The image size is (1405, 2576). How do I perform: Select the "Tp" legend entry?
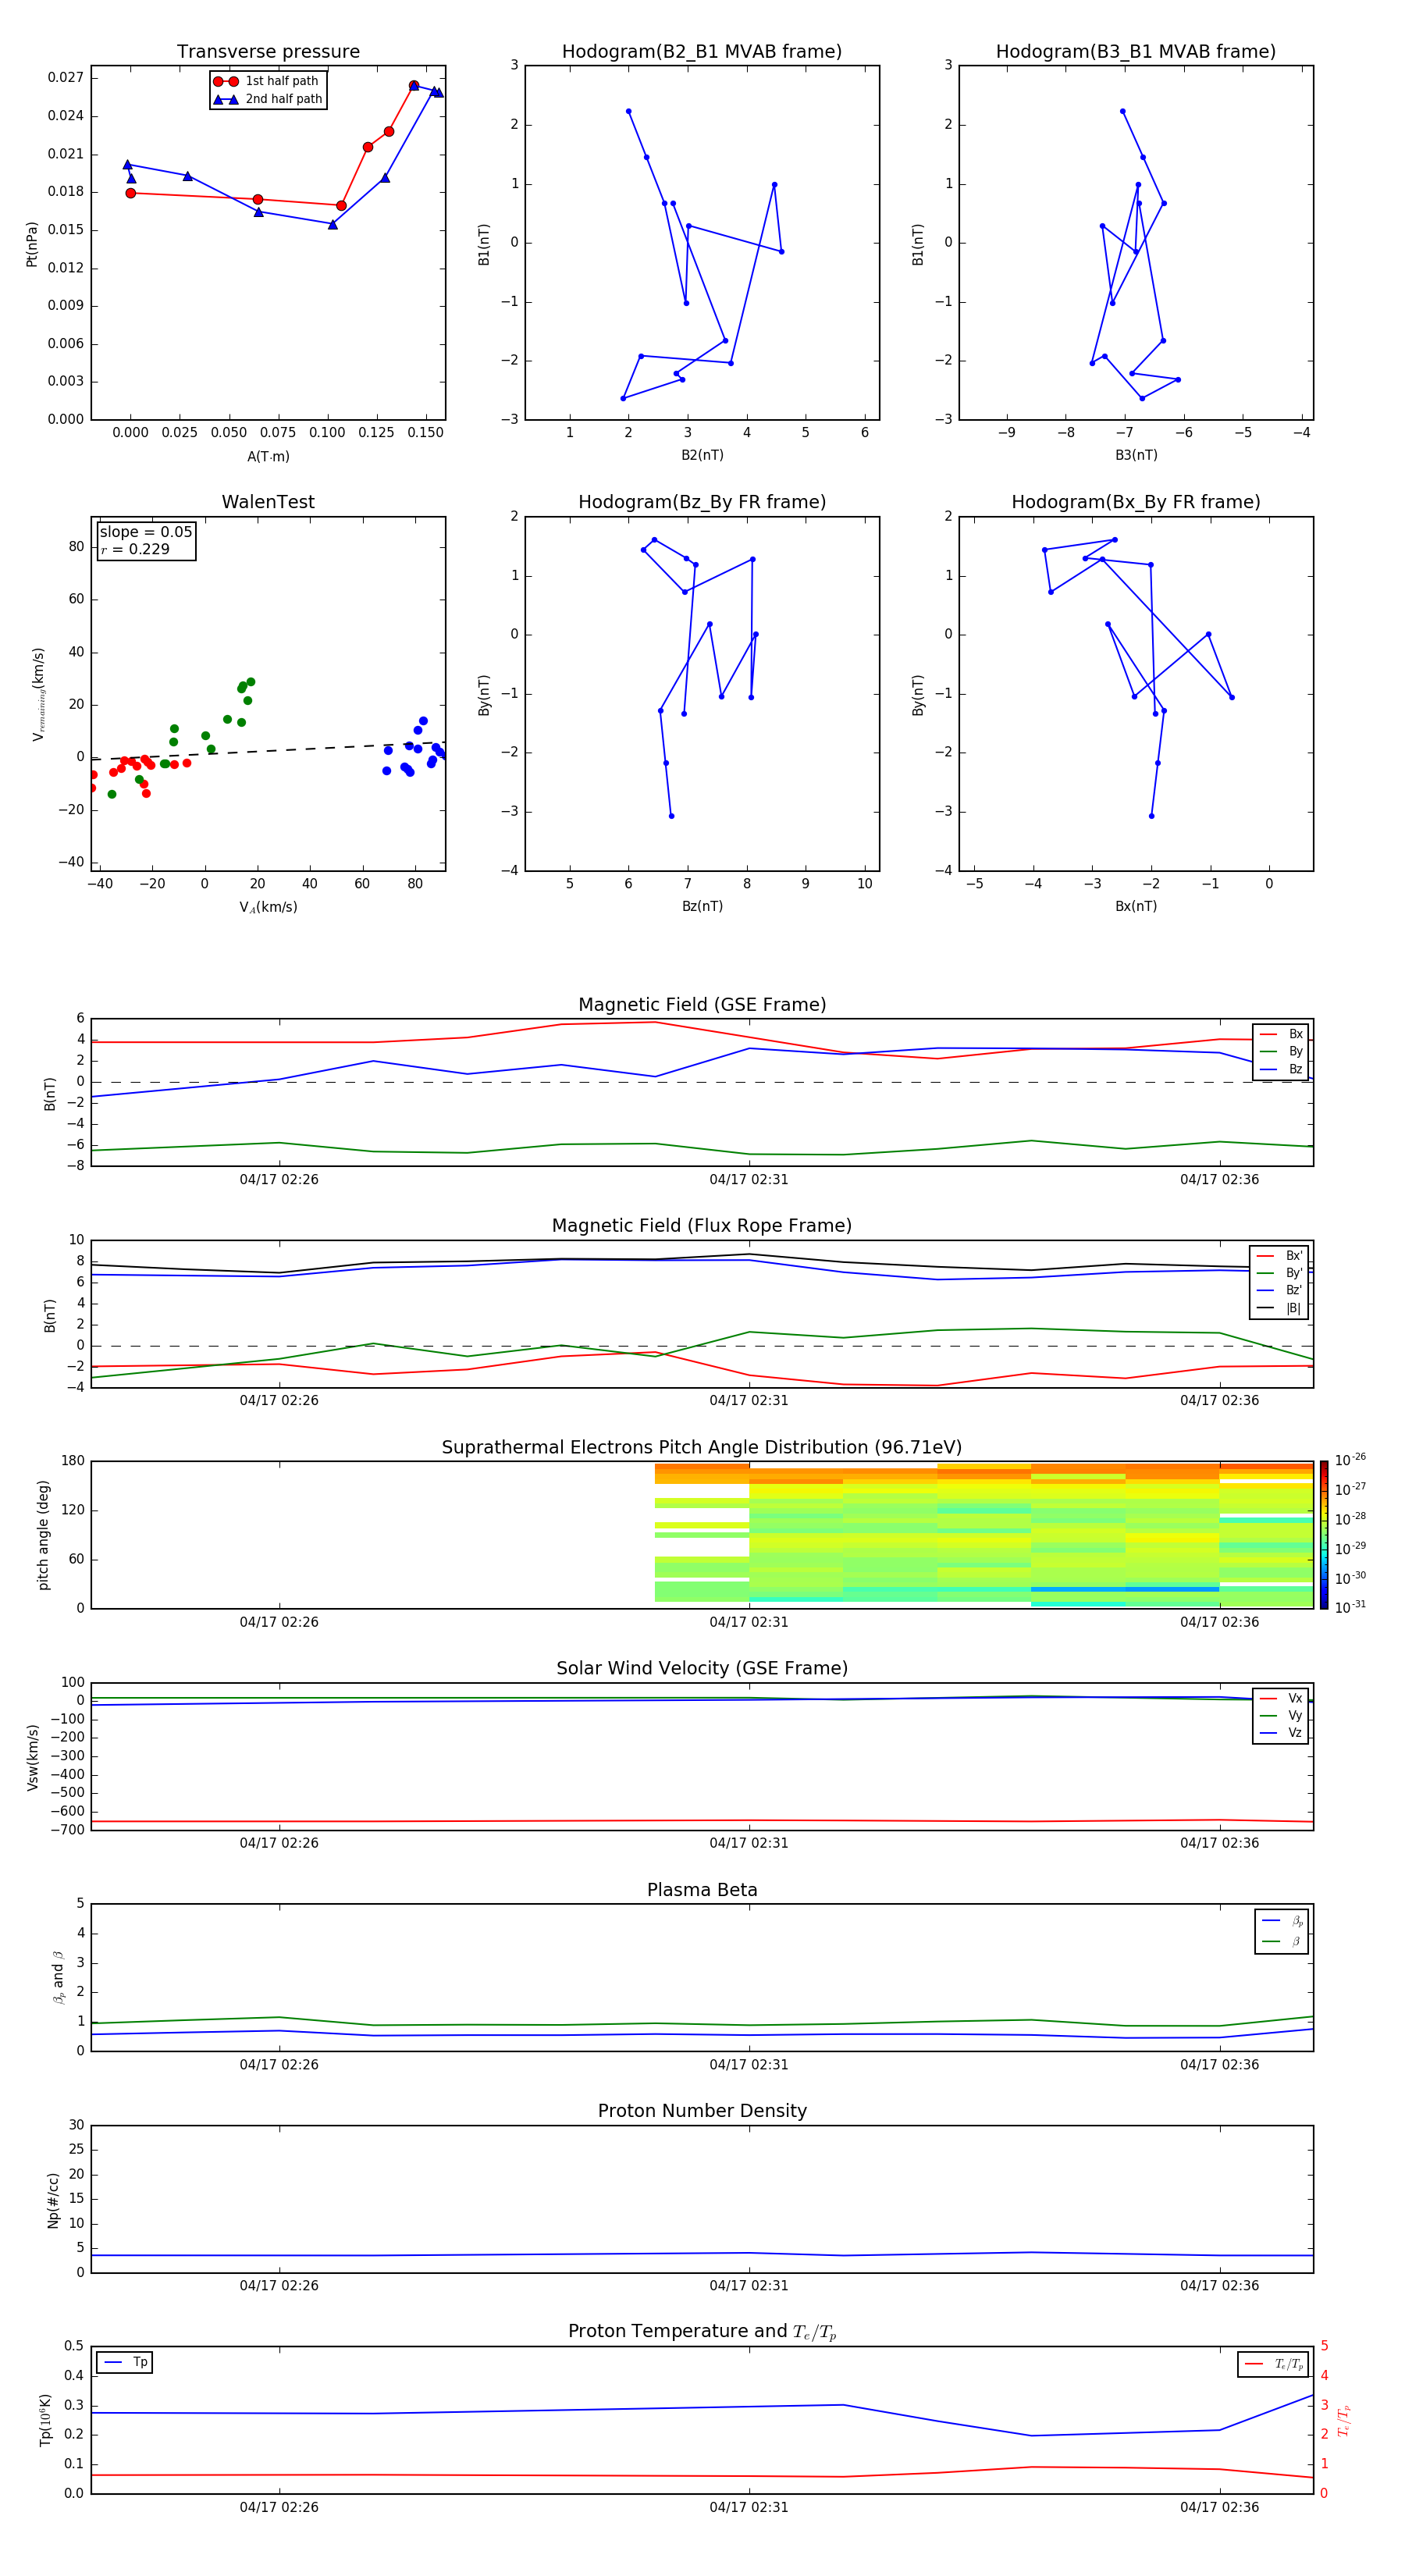[125, 2363]
